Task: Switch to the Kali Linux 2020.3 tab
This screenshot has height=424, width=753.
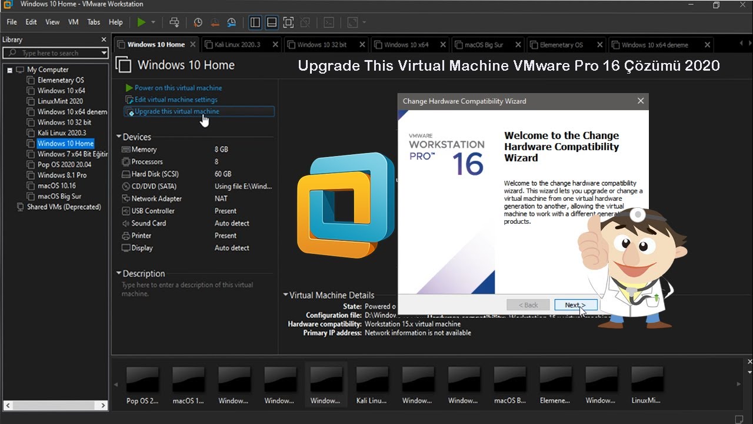Action: click(x=241, y=45)
